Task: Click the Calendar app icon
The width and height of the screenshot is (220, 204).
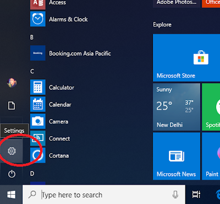Action: [38, 104]
